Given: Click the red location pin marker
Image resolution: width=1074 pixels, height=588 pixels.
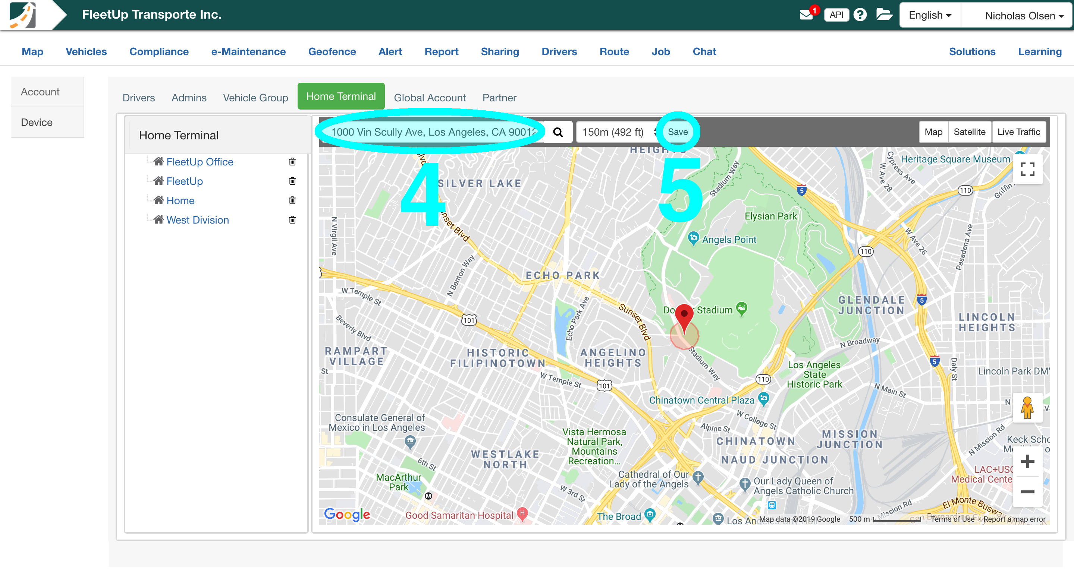Looking at the screenshot, I should 684,318.
